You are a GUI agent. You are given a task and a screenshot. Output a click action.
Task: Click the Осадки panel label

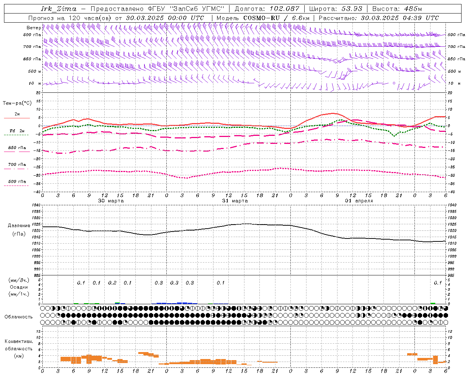point(19,287)
